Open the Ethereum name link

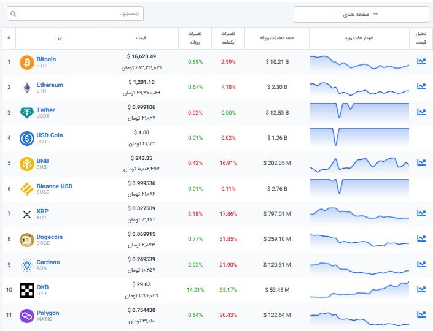pyautogui.click(x=50, y=85)
